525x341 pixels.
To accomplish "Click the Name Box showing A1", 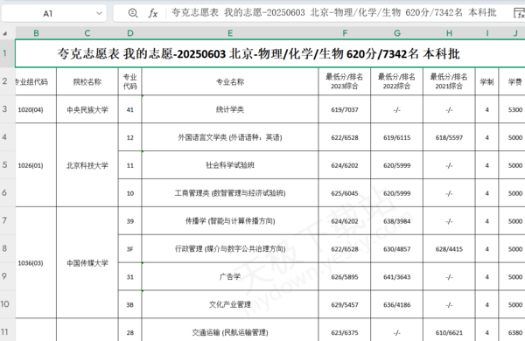I will click(53, 13).
